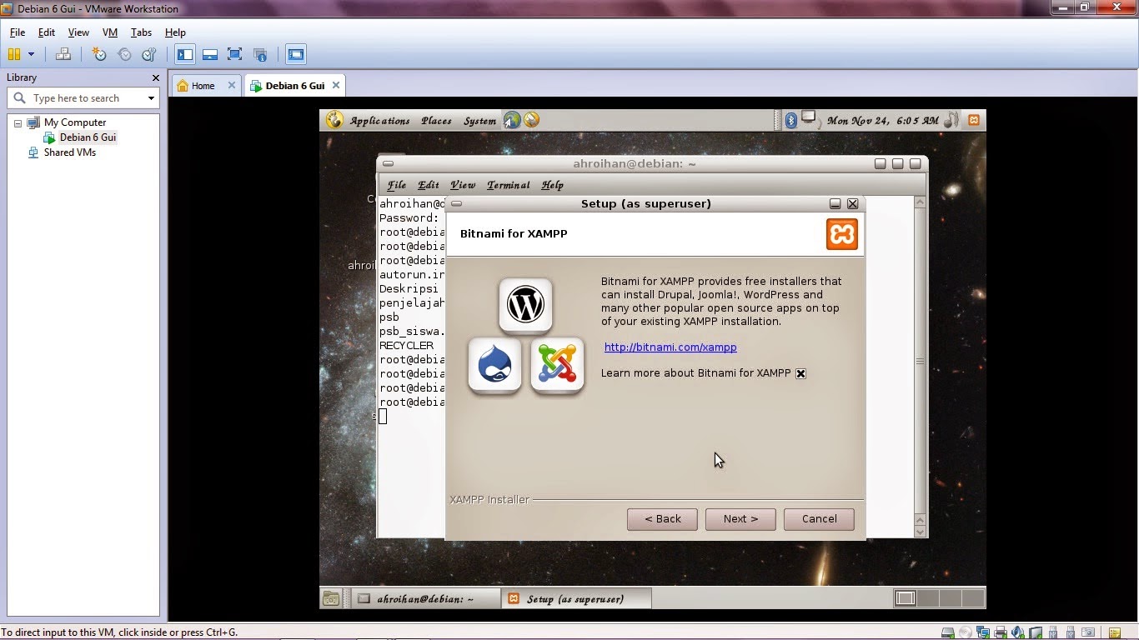Open the Bluetooth applet in GNOME panel

point(791,120)
